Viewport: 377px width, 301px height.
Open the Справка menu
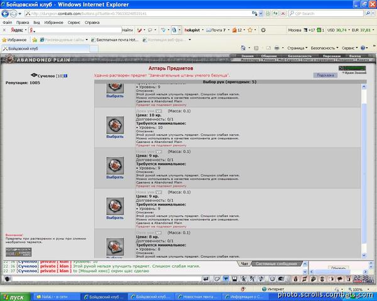coord(92,23)
